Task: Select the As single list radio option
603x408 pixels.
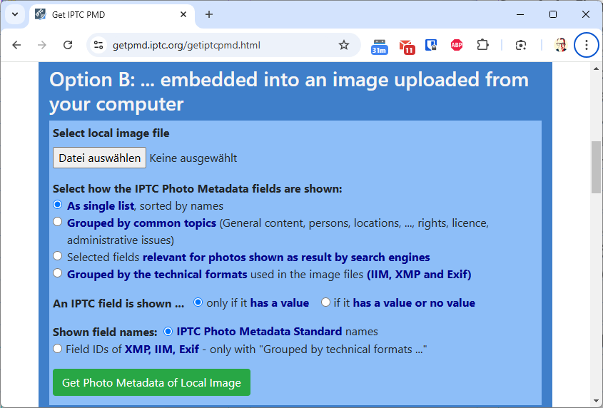Action: [x=58, y=205]
